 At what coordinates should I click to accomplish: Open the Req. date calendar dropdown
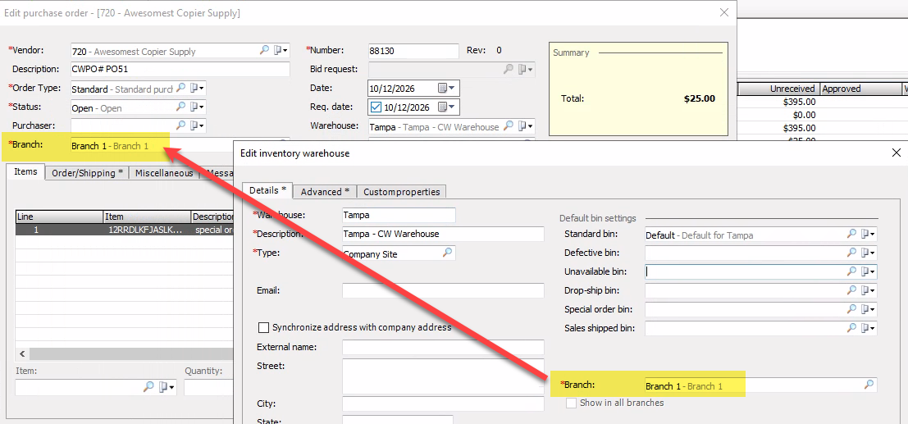[x=451, y=107]
